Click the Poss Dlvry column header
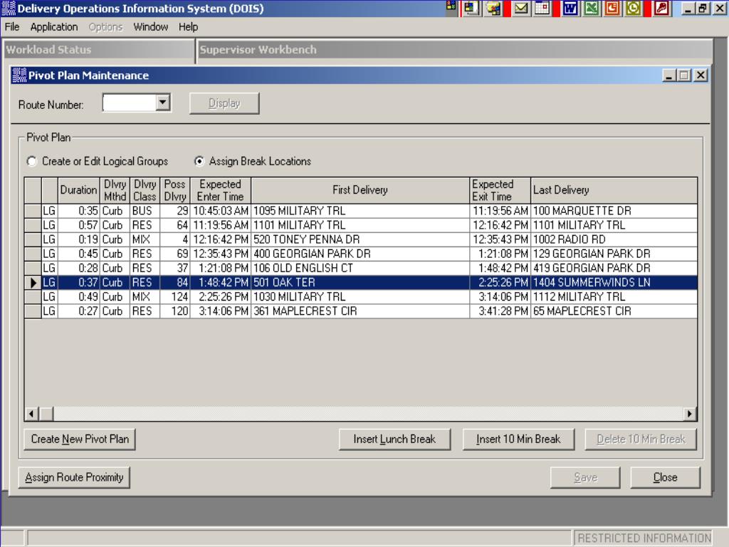729x547 pixels. (175, 190)
